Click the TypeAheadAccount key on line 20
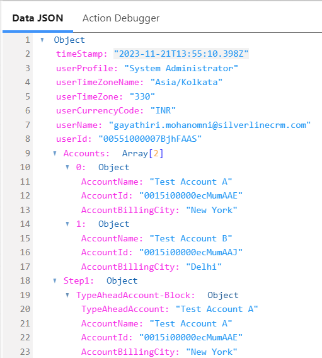 125,309
